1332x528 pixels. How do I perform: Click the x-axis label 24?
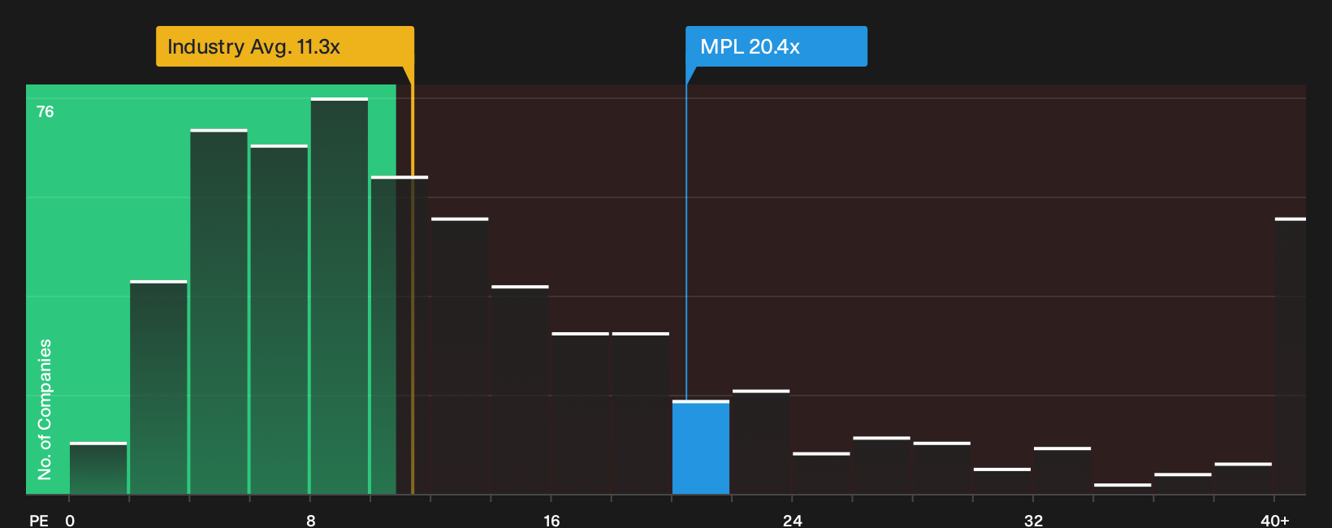tap(793, 521)
